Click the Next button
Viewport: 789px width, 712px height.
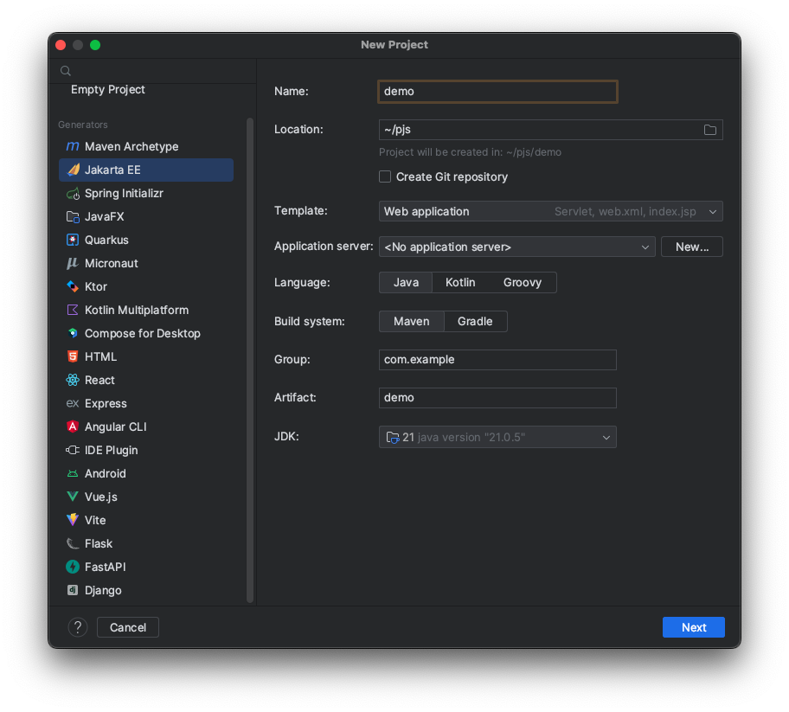[693, 628]
